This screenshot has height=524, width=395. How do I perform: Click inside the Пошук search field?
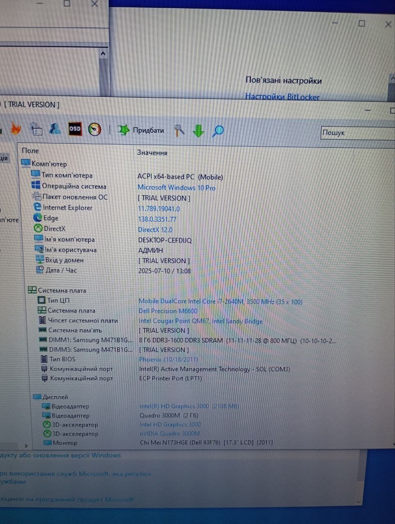(x=356, y=133)
